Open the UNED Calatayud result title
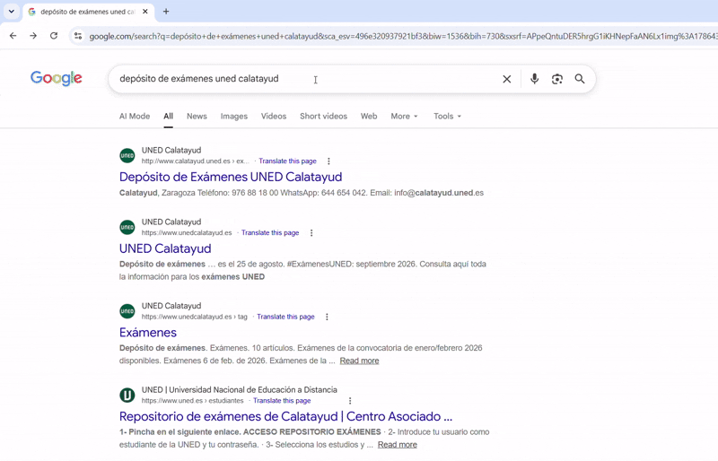Viewport: 718px width, 461px height. [165, 248]
